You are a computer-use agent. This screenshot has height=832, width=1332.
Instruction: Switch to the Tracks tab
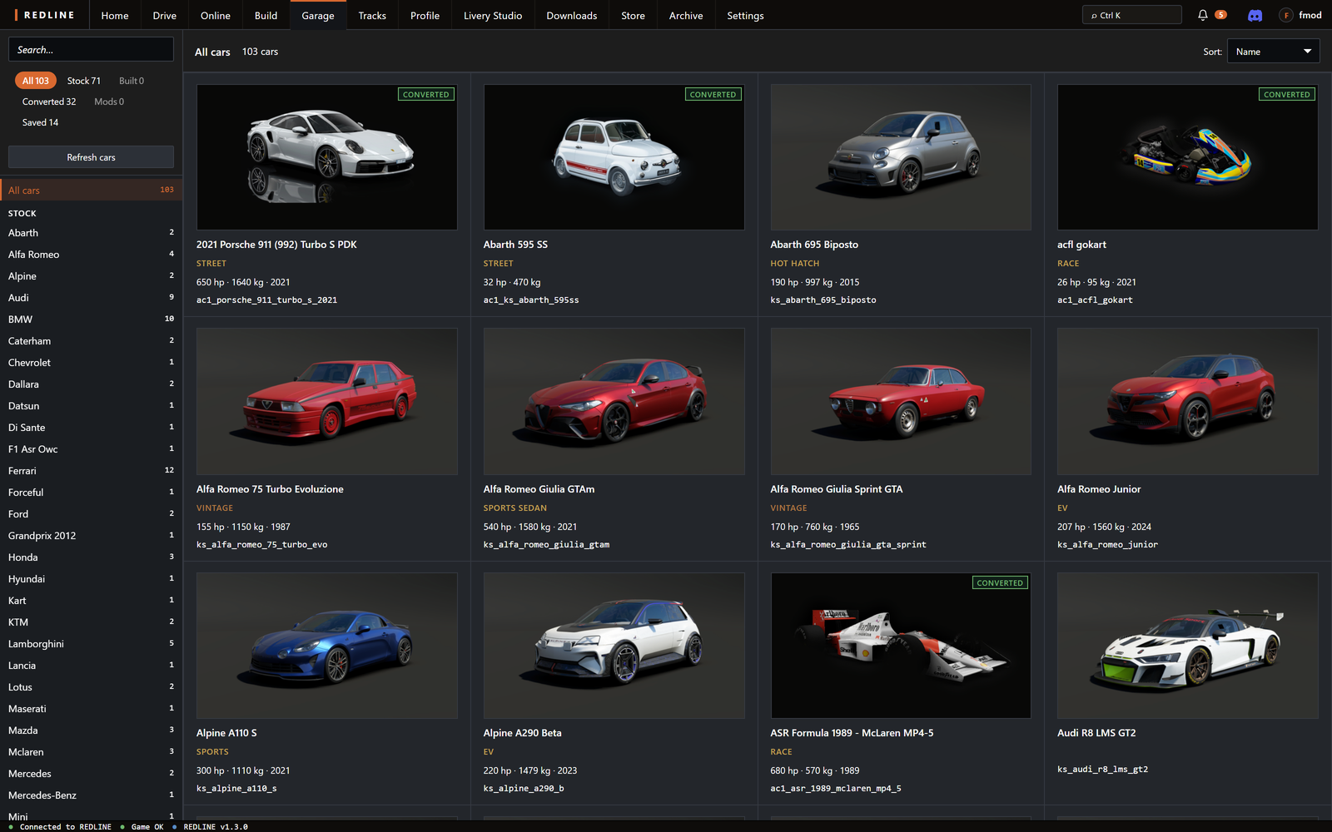coord(372,15)
